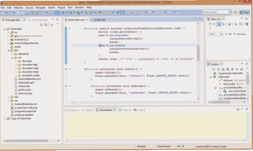Switch to the Console tab

(125, 110)
